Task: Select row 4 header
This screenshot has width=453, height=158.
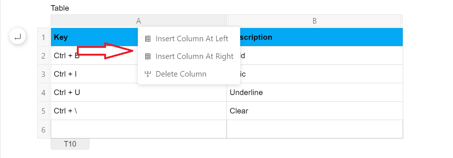Action: [x=43, y=92]
